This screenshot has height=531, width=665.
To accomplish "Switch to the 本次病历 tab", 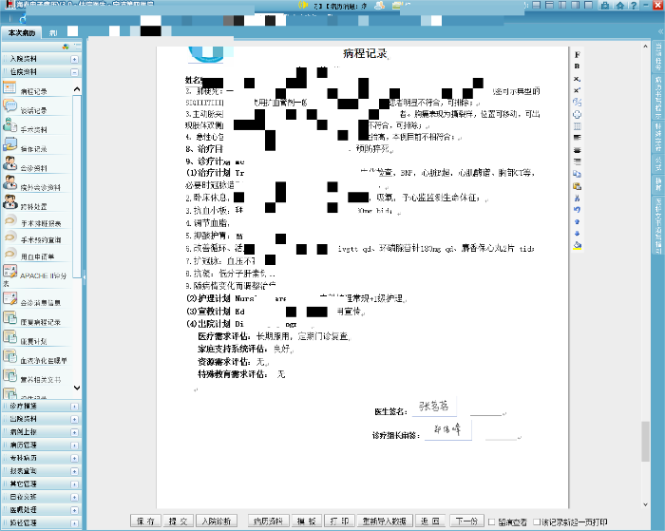I will [20, 32].
